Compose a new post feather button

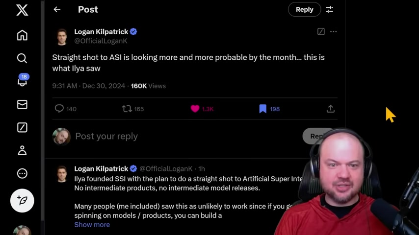[x=22, y=201]
